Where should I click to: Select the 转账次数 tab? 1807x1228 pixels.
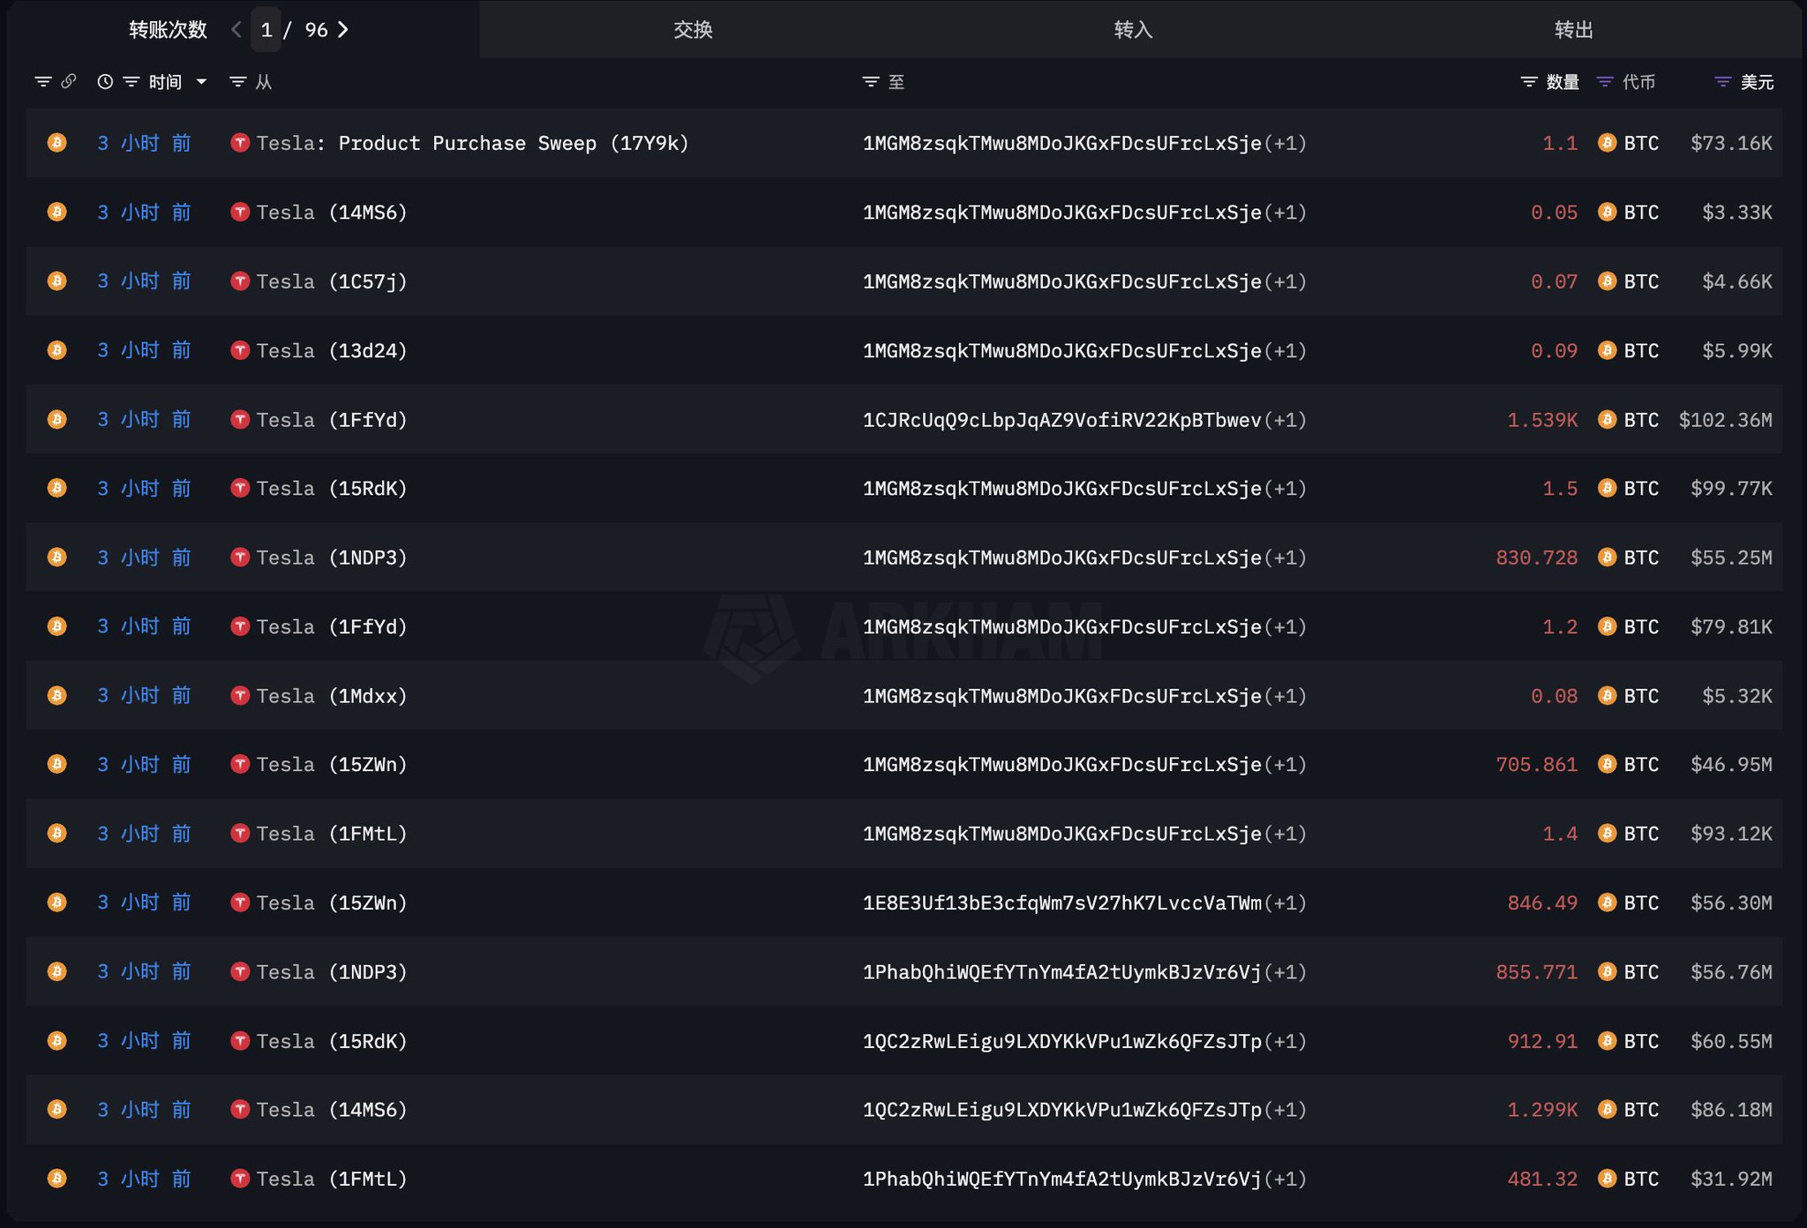pos(168,30)
